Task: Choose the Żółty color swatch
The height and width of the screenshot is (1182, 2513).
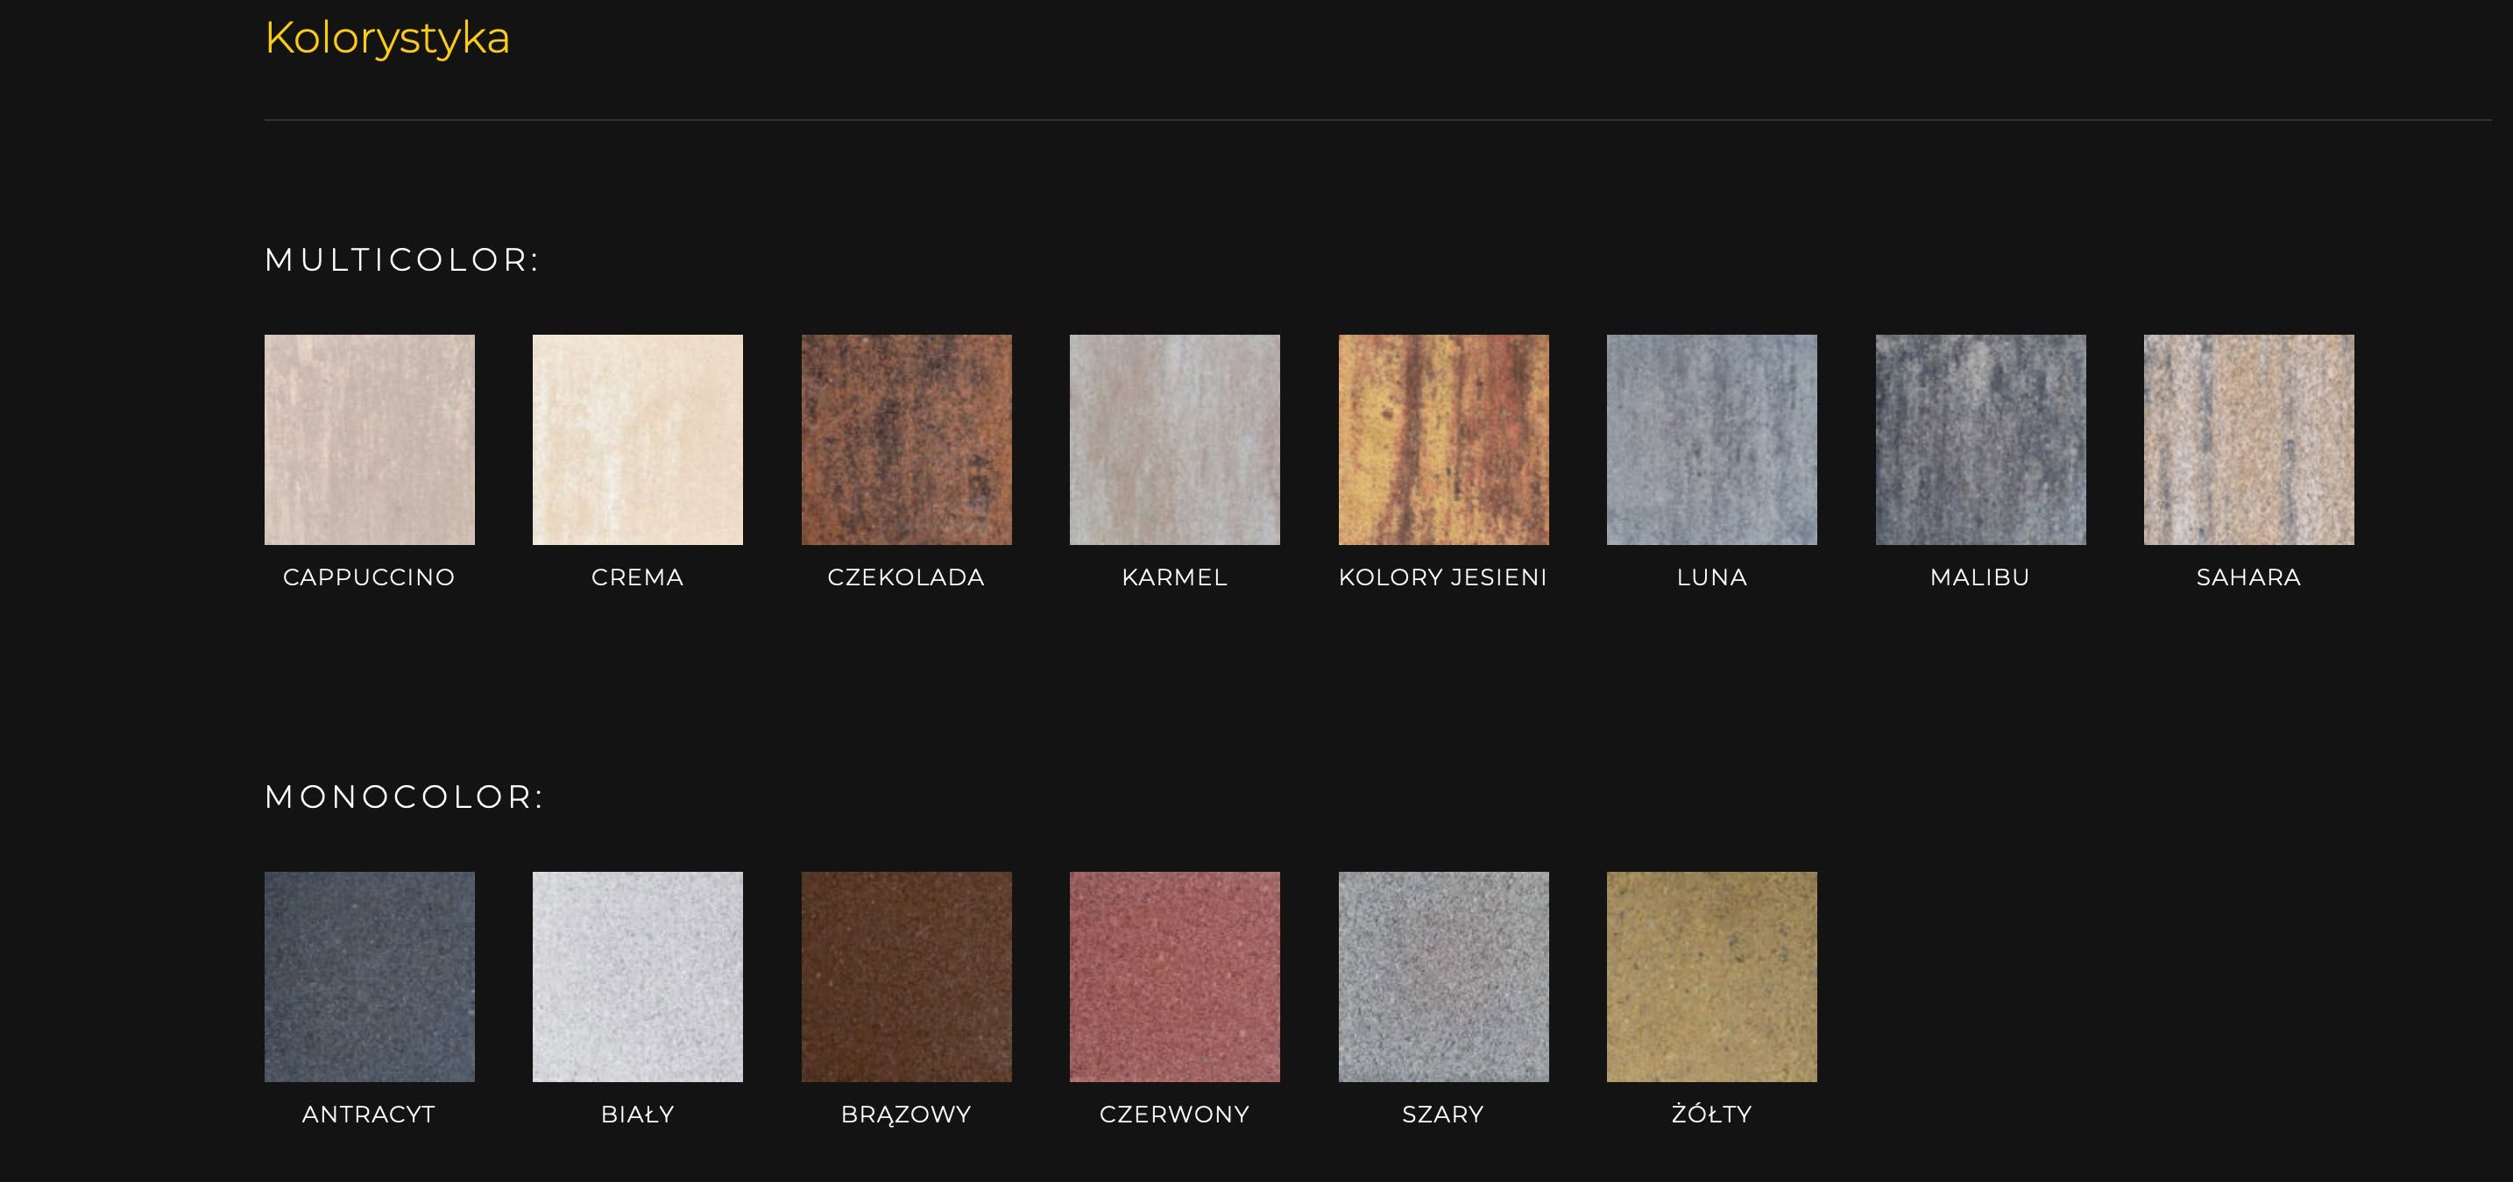Action: pos(1712,977)
